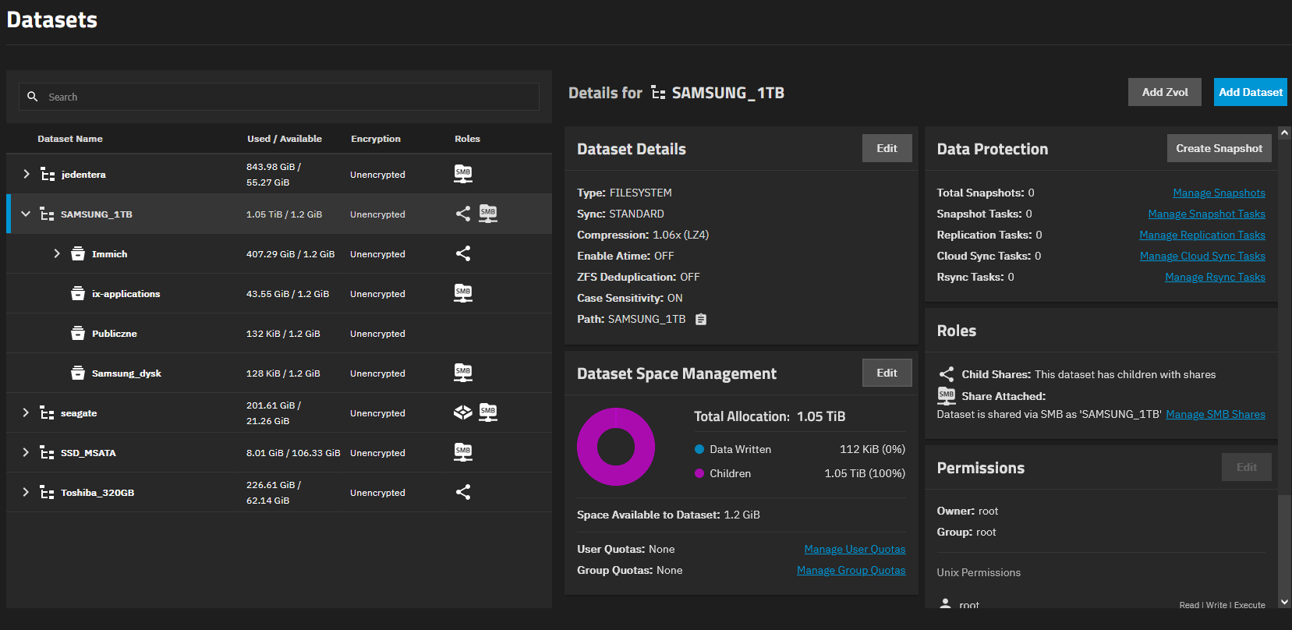
Task: Copy the dataset path with clipboard icon
Action: pyautogui.click(x=701, y=320)
